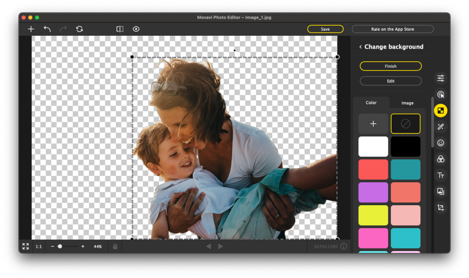The width and height of the screenshot is (469, 278).
Task: Open the Insert Image tool
Action: [440, 191]
